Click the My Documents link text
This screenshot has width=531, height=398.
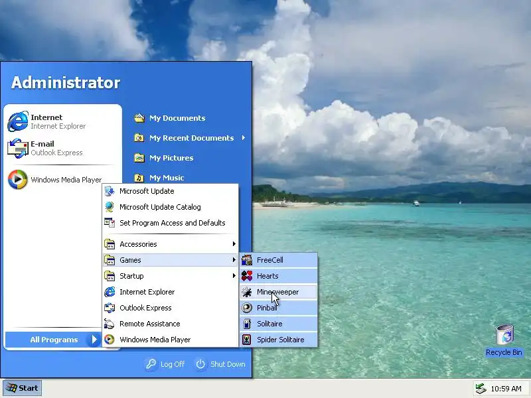click(177, 118)
